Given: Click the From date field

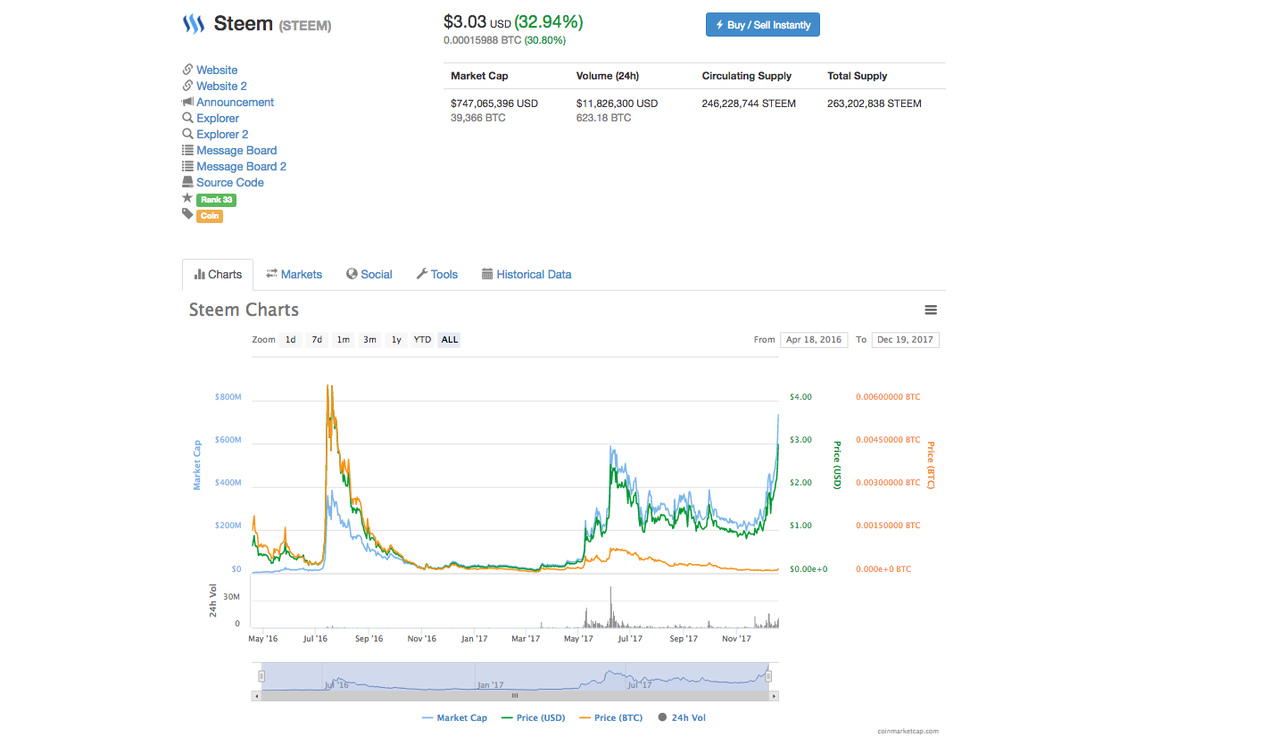Looking at the screenshot, I should 814,340.
